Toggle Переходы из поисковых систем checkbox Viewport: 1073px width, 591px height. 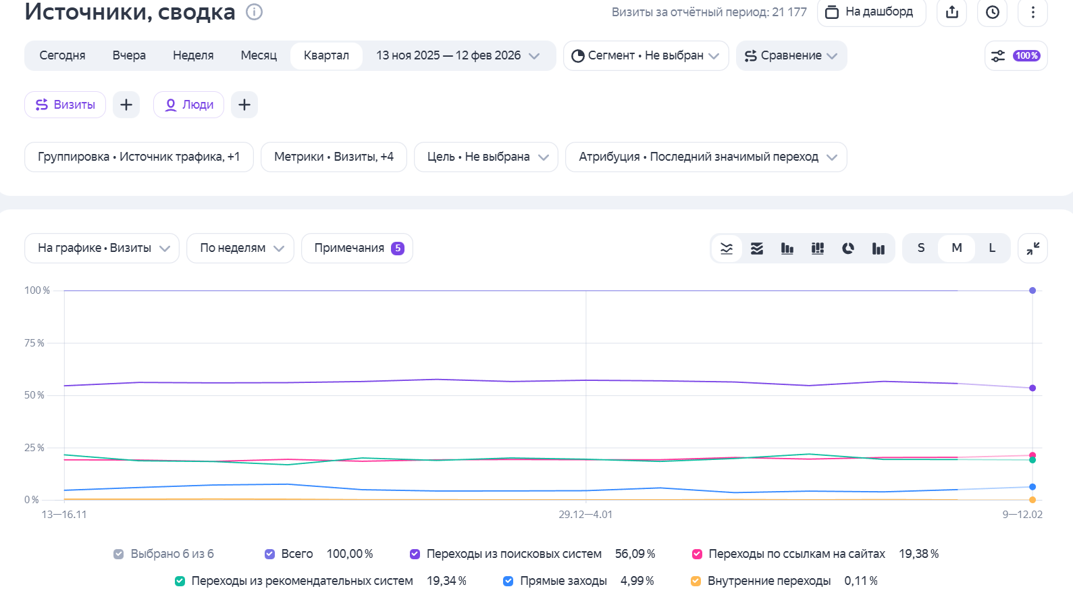click(x=415, y=554)
